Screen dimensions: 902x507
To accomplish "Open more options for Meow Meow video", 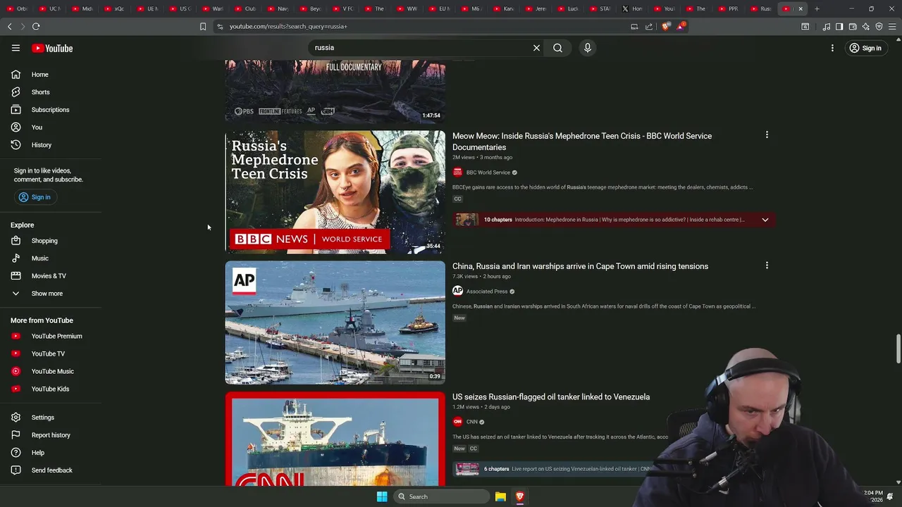I will pyautogui.click(x=767, y=134).
